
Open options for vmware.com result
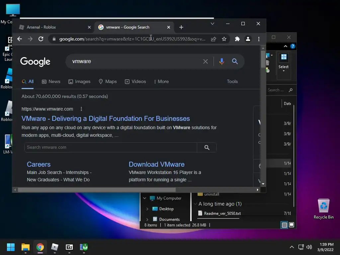(x=81, y=109)
